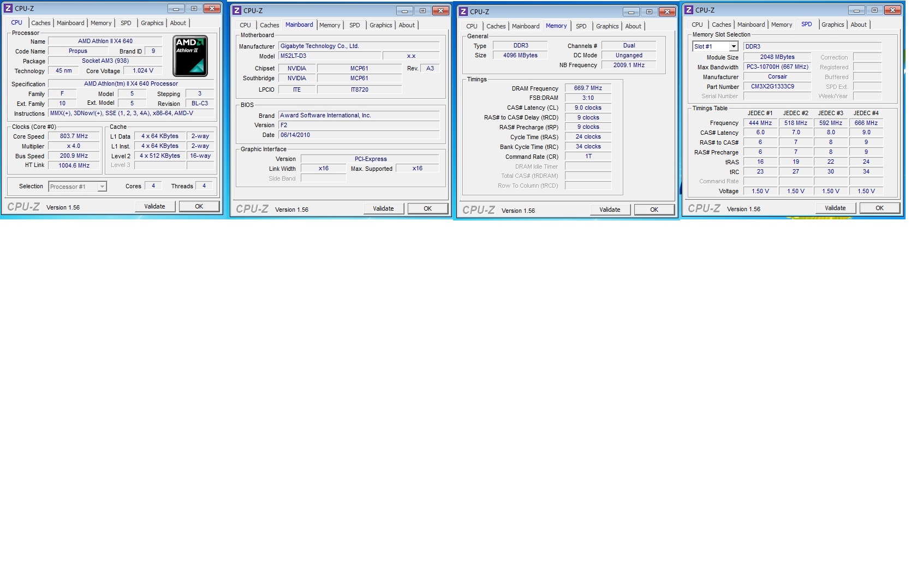Go to Graphics tab in the CPU window
Screen dimensions: 917x573
152,23
